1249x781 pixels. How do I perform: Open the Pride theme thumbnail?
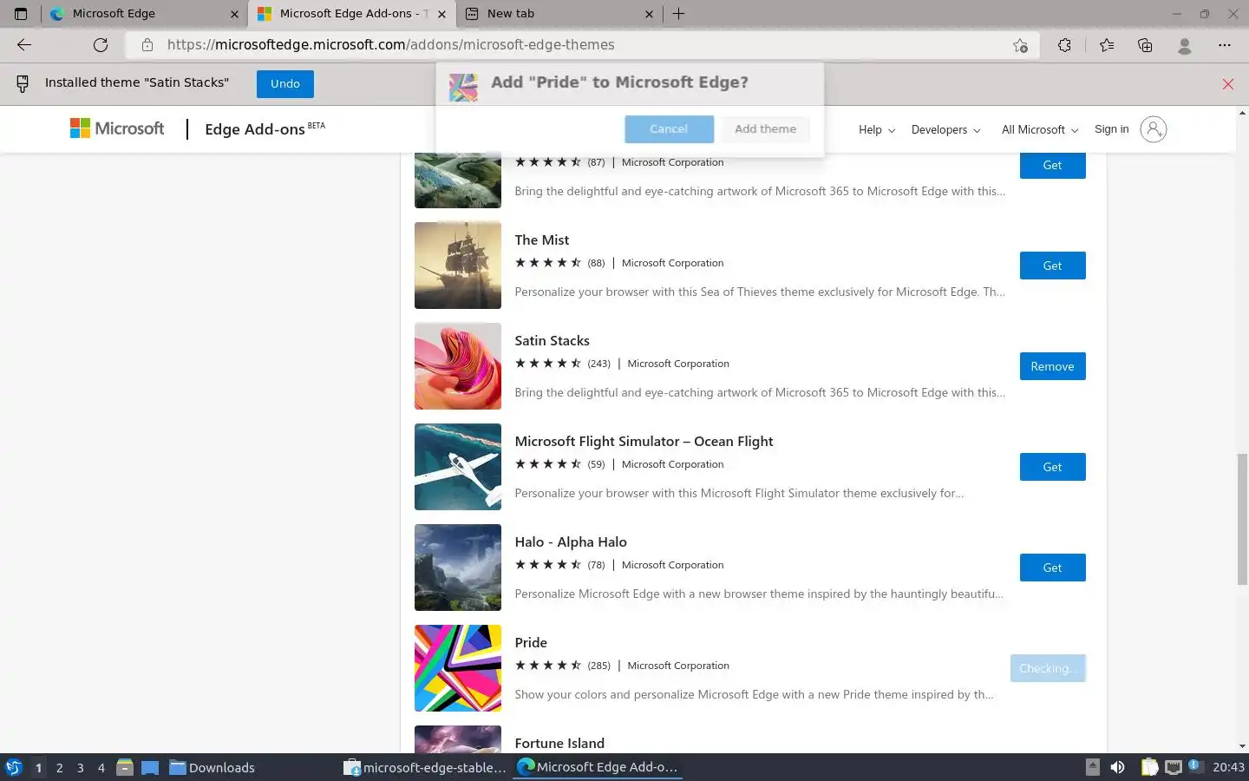(458, 668)
